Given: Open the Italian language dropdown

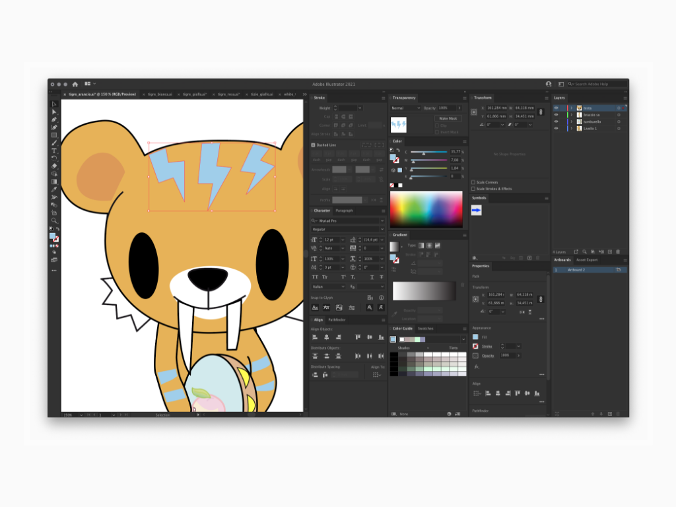Looking at the screenshot, I should 328,287.
